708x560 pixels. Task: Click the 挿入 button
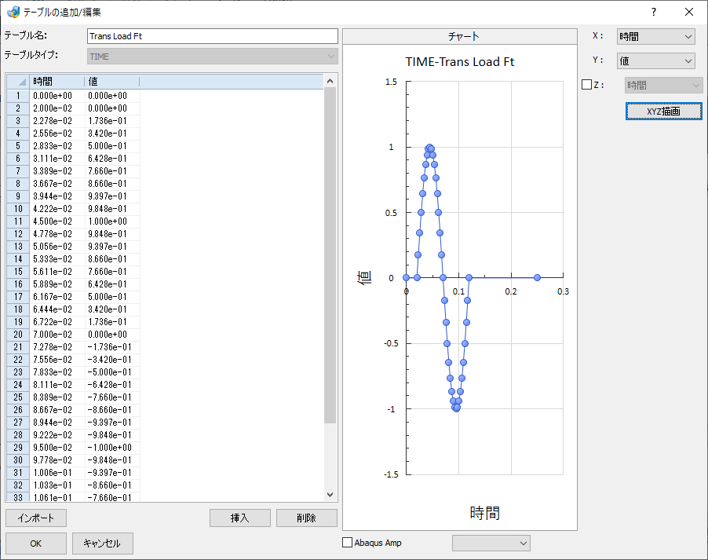tap(239, 518)
